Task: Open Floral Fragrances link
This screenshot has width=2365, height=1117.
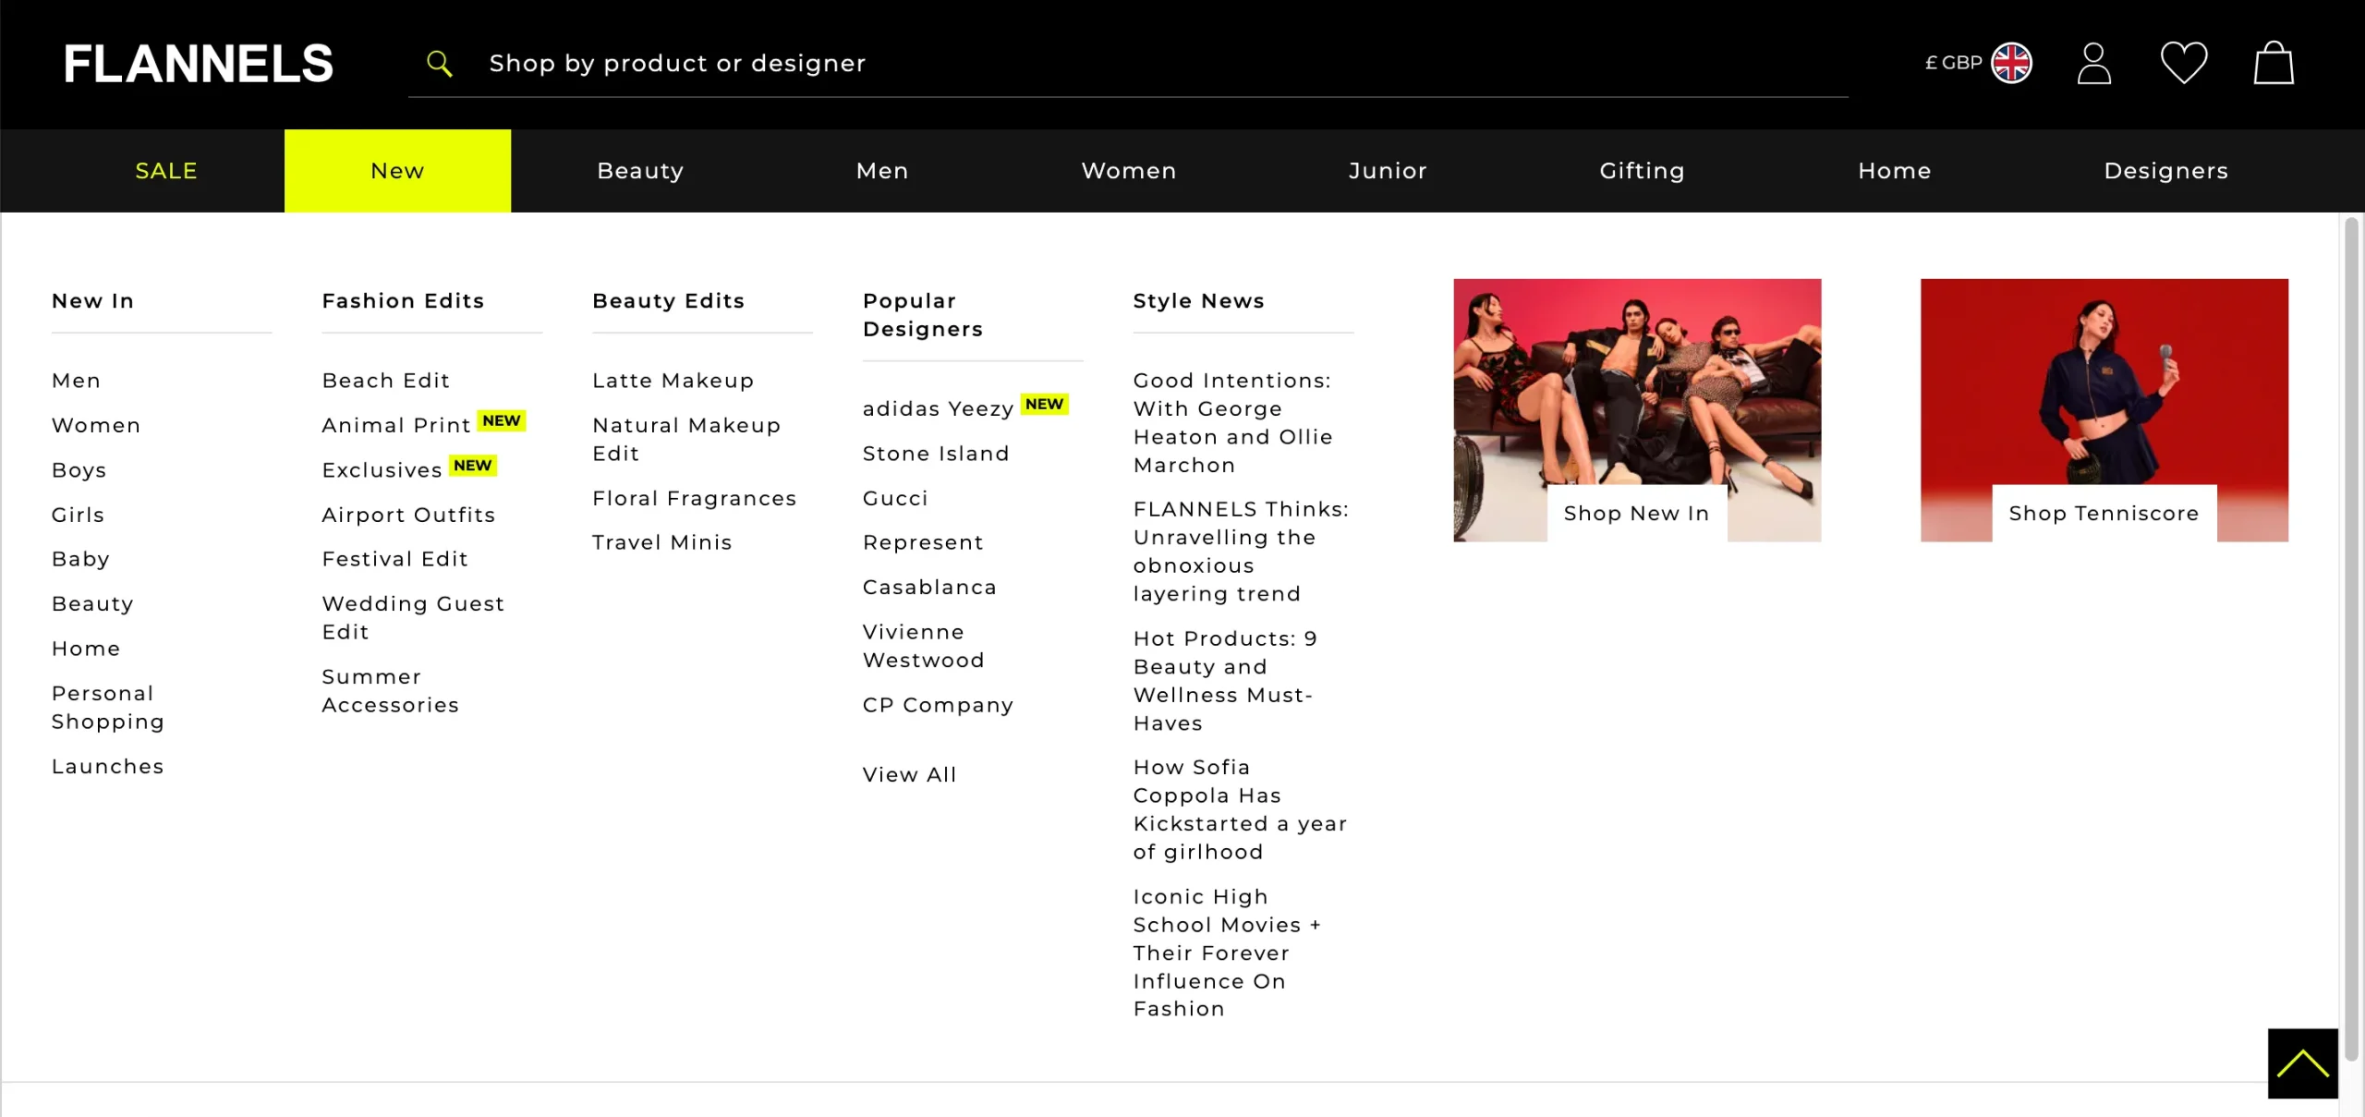Action: click(694, 499)
